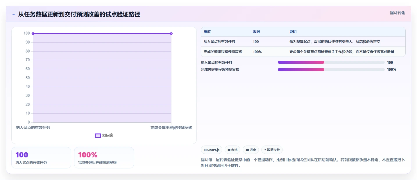Click the 说明 column header
417x180 pixels.
pos(293,32)
